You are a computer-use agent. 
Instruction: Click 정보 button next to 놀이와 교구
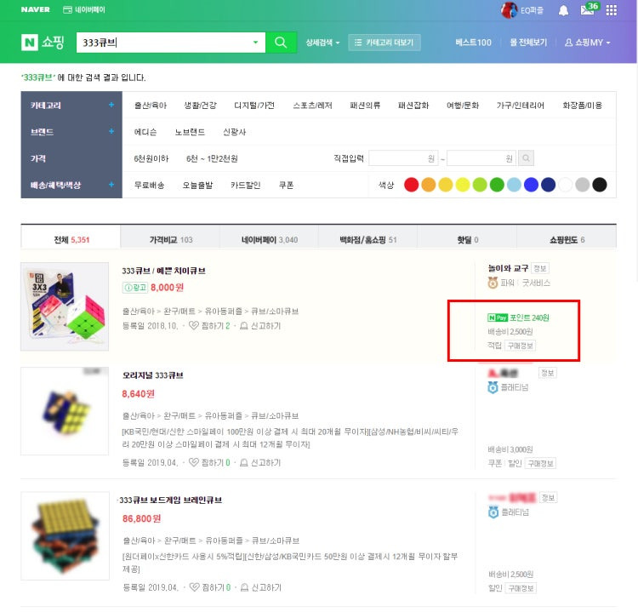pyautogui.click(x=540, y=268)
